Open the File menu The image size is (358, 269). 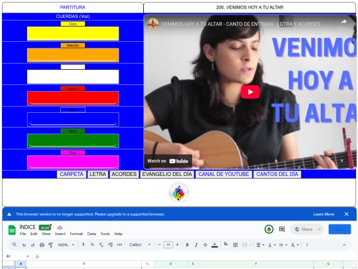pos(23,234)
